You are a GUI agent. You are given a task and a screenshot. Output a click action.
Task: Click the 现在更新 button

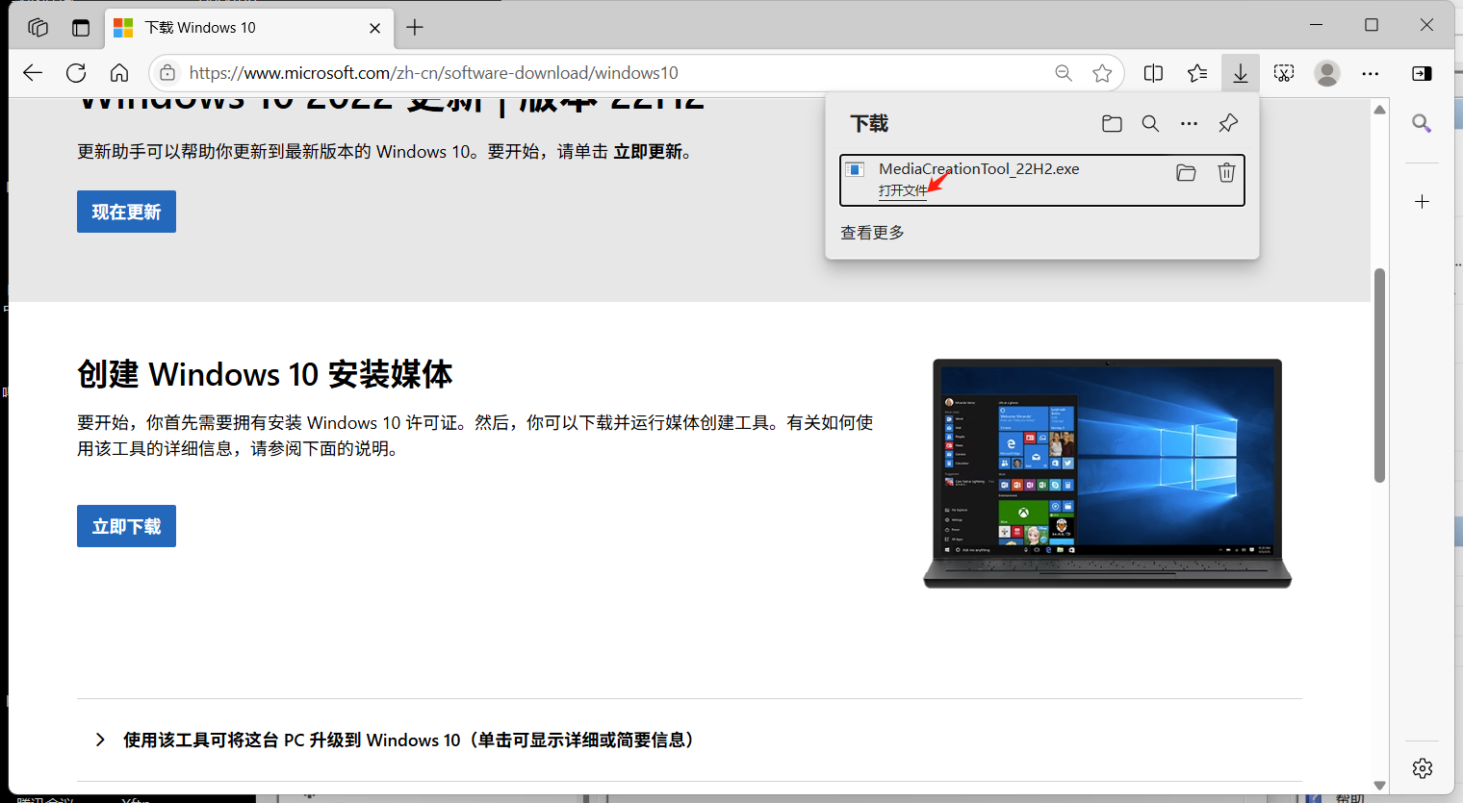[x=126, y=212]
